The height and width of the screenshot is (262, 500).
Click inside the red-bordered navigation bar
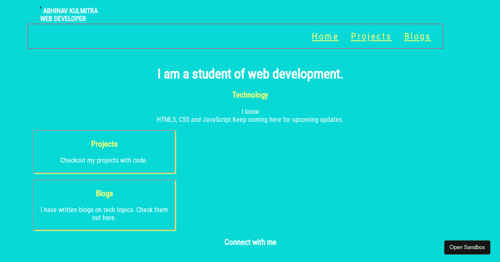pyautogui.click(x=167, y=36)
